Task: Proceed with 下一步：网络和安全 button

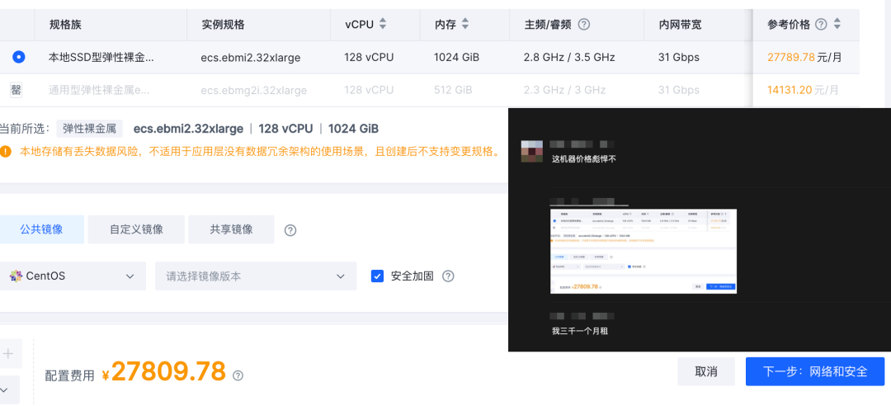Action: pos(814,371)
